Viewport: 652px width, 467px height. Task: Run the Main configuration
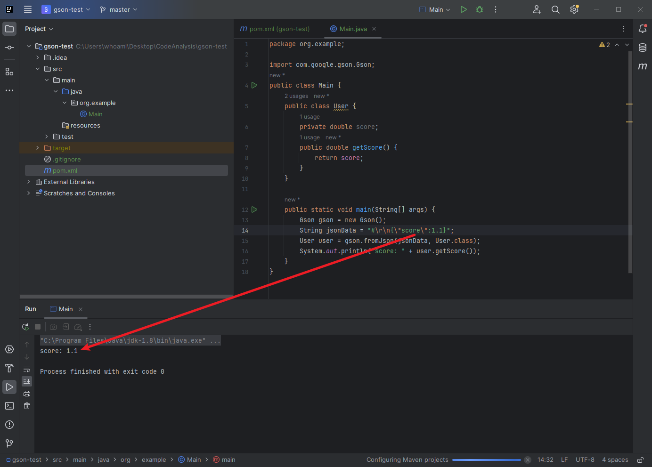click(464, 9)
